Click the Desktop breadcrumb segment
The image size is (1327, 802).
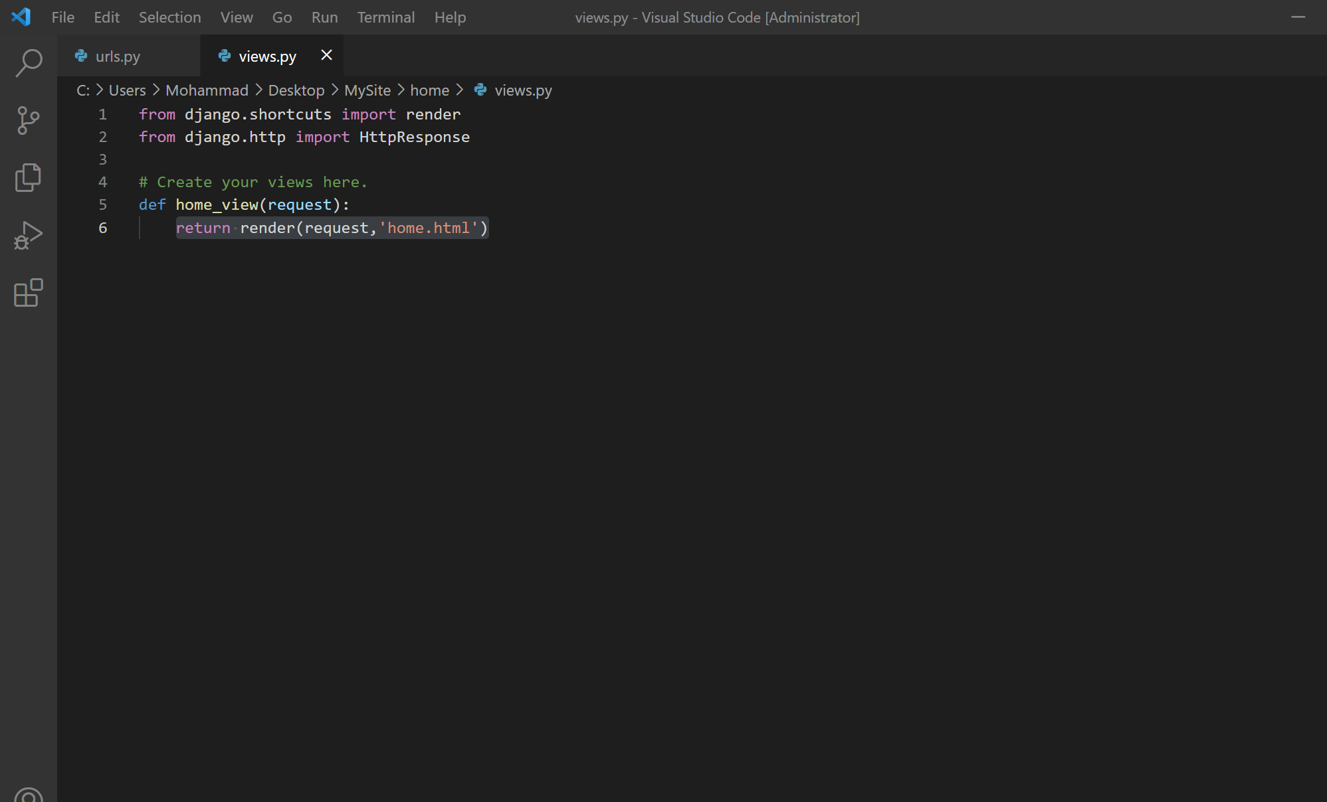click(296, 90)
